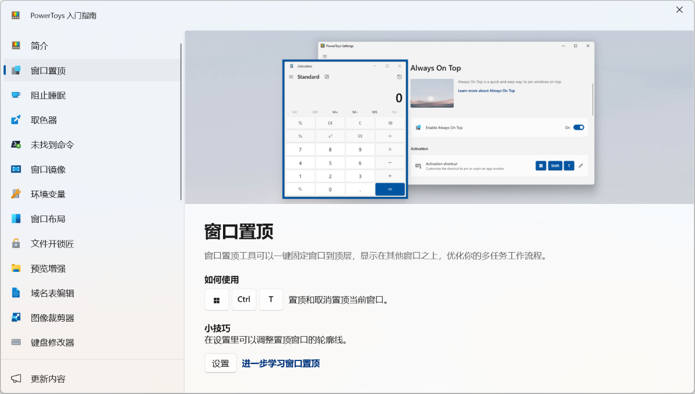Click the 窗口镜像 sidebar icon

tap(16, 169)
